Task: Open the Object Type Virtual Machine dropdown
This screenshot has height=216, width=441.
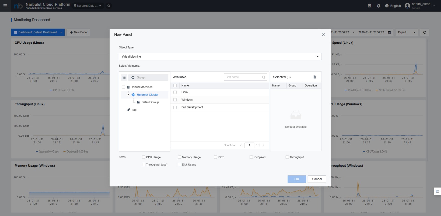Action: pyautogui.click(x=220, y=57)
